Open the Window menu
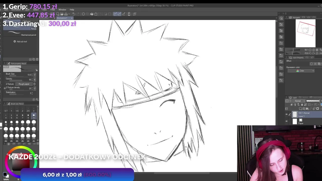 (62, 10)
